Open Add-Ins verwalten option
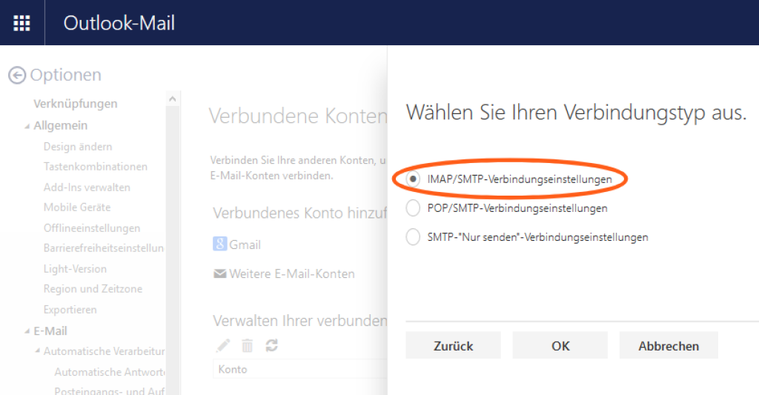Screen dimensions: 759x395 [87, 187]
